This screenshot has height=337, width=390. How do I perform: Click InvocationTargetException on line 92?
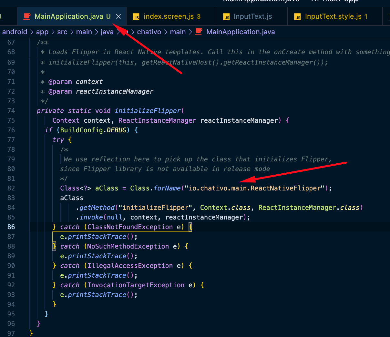point(136,285)
